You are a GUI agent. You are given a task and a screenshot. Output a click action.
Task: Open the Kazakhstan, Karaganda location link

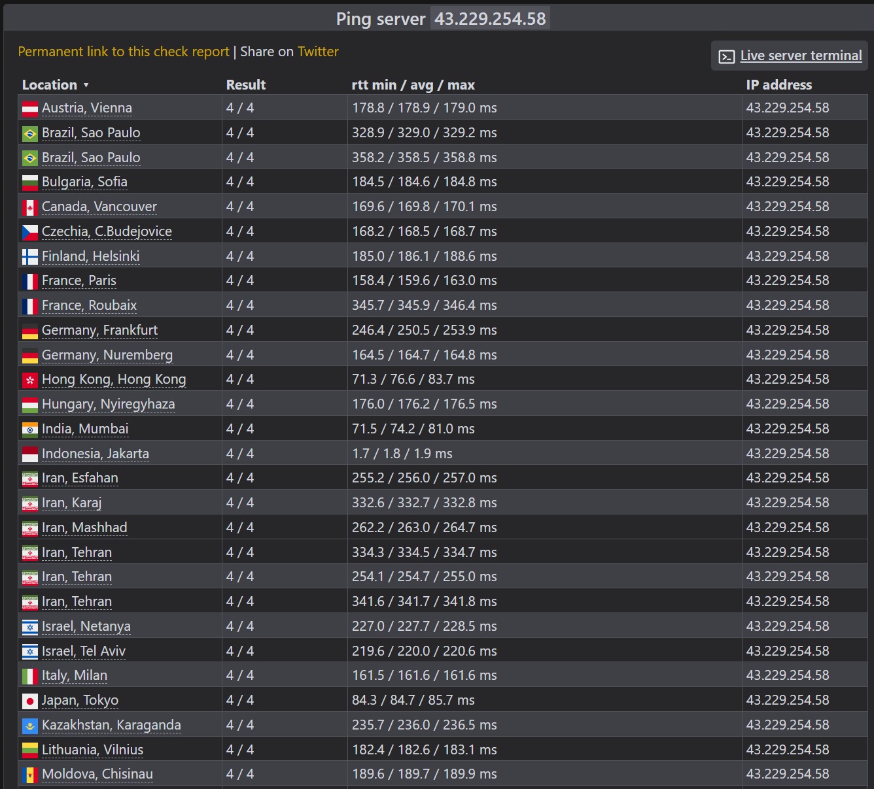click(x=111, y=725)
